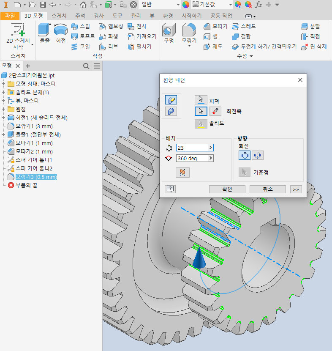This screenshot has width=332, height=351.
Task: Cancel the dialog with 취소
Action: [268, 189]
